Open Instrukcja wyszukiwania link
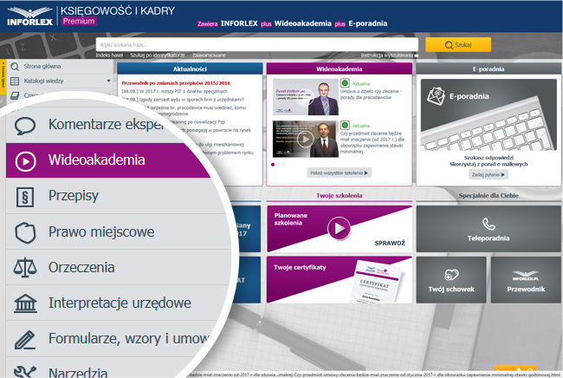Image resolution: width=563 pixels, height=378 pixels. pos(387,55)
